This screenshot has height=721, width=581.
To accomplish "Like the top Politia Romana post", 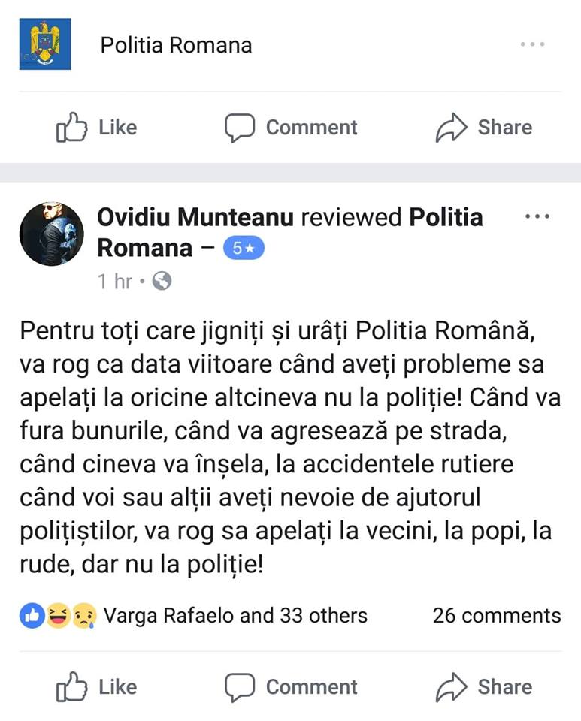I will pyautogui.click(x=97, y=128).
